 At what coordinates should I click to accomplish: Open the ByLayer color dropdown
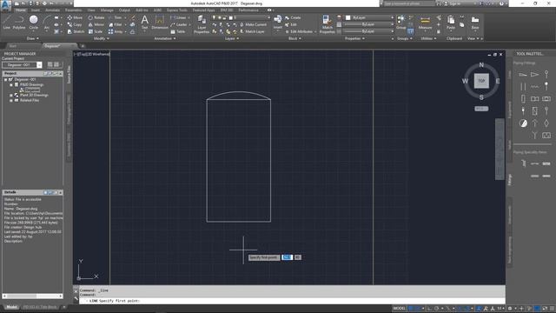coord(392,17)
